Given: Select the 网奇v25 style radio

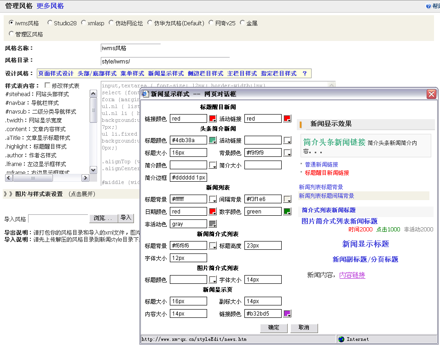Looking at the screenshot, I should click(x=211, y=23).
